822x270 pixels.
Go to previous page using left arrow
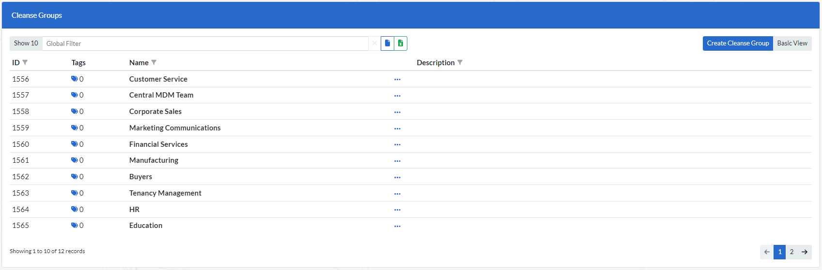767,252
